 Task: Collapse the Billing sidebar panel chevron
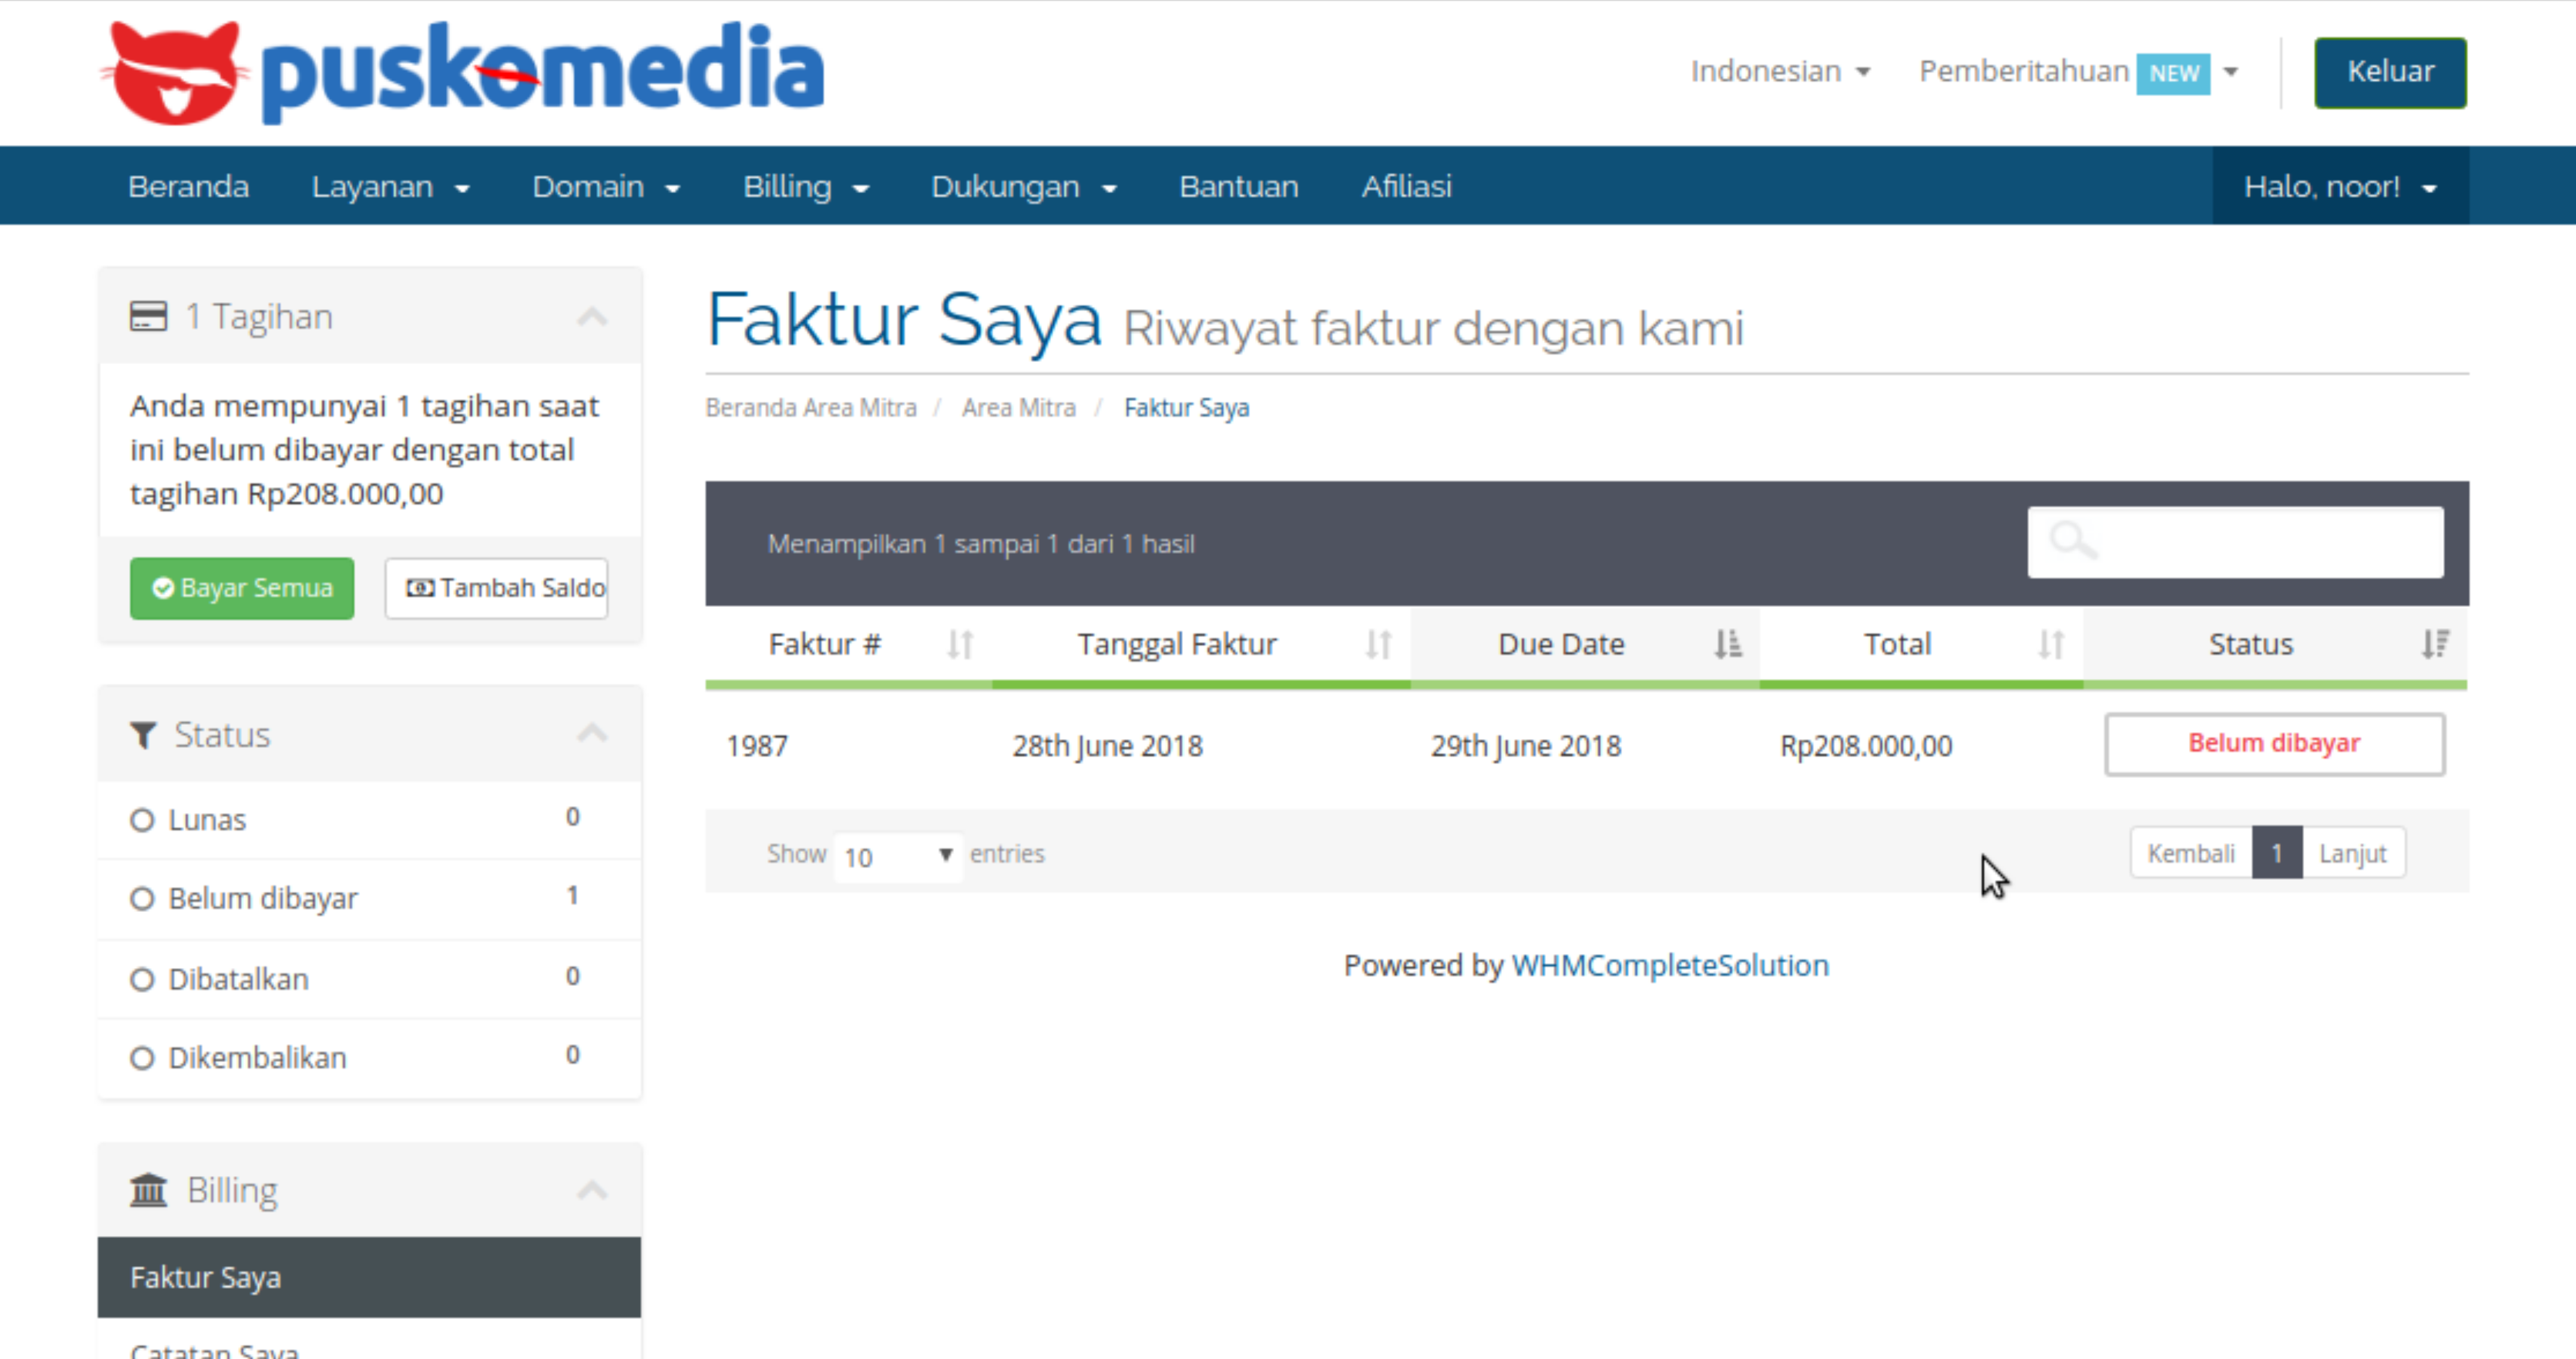(x=592, y=1190)
